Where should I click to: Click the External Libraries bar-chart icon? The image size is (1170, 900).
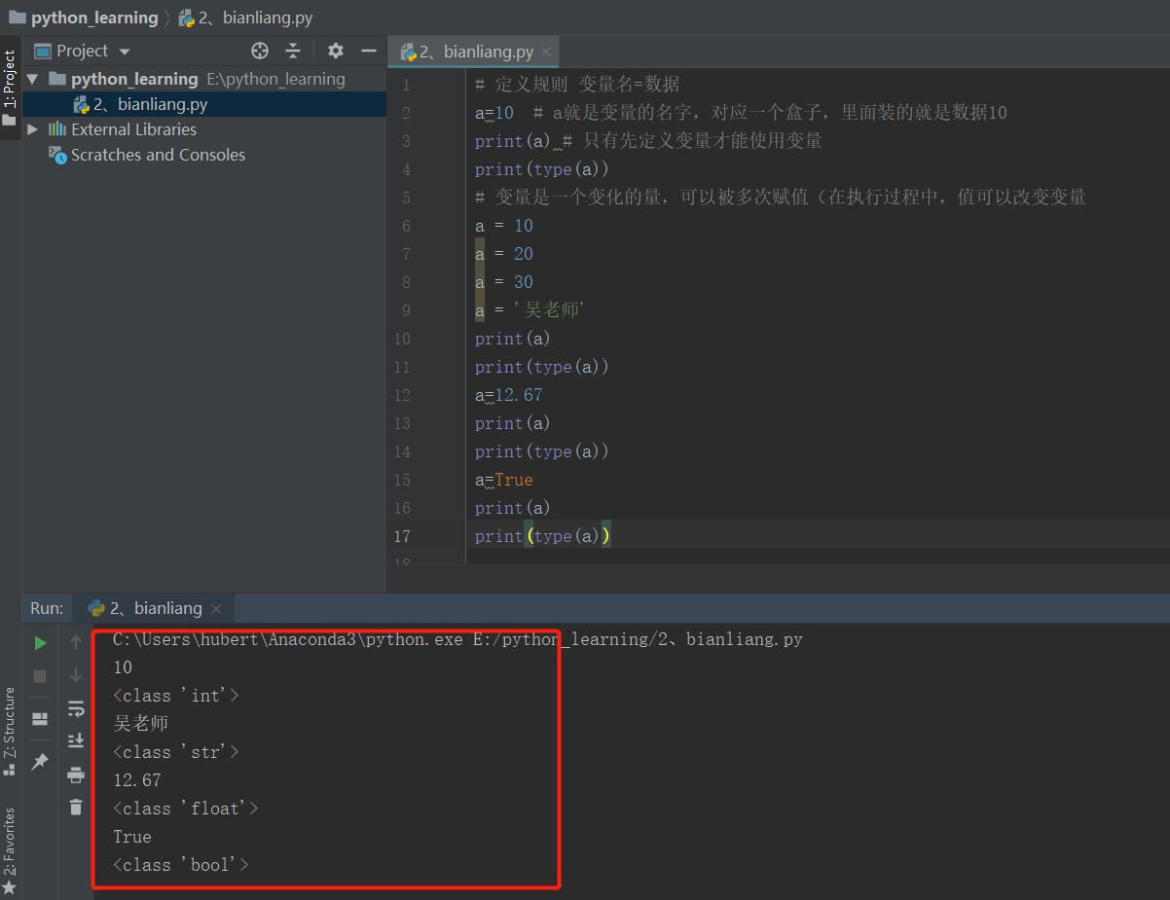[x=57, y=129]
